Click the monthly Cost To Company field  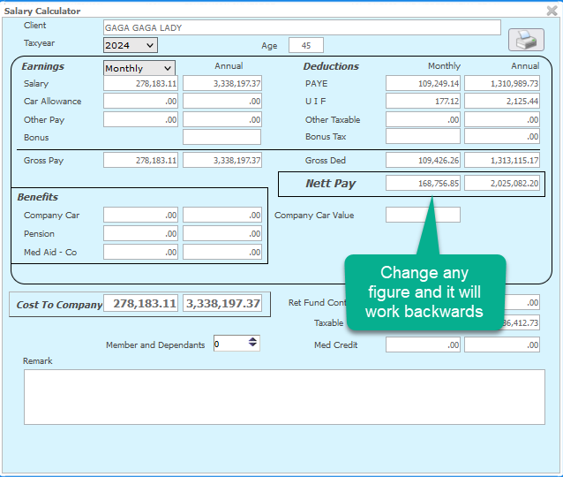point(141,304)
